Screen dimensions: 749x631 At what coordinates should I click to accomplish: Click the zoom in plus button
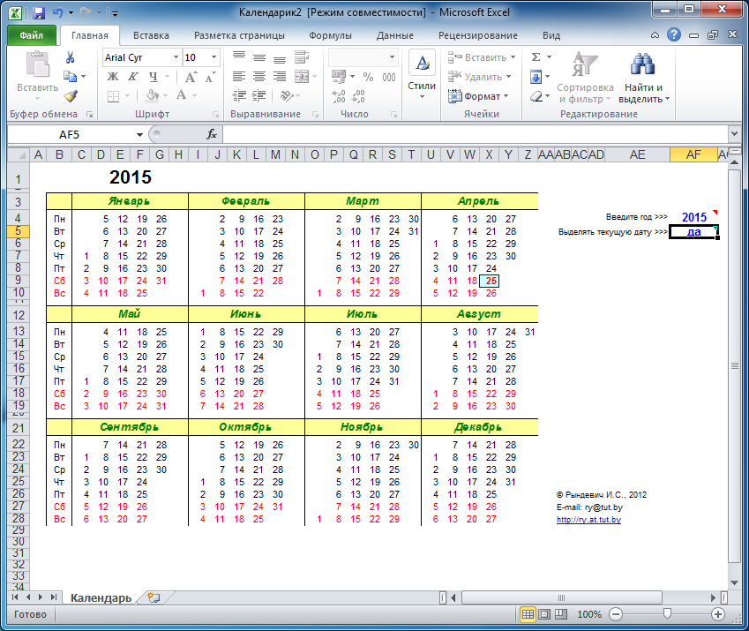[x=717, y=614]
